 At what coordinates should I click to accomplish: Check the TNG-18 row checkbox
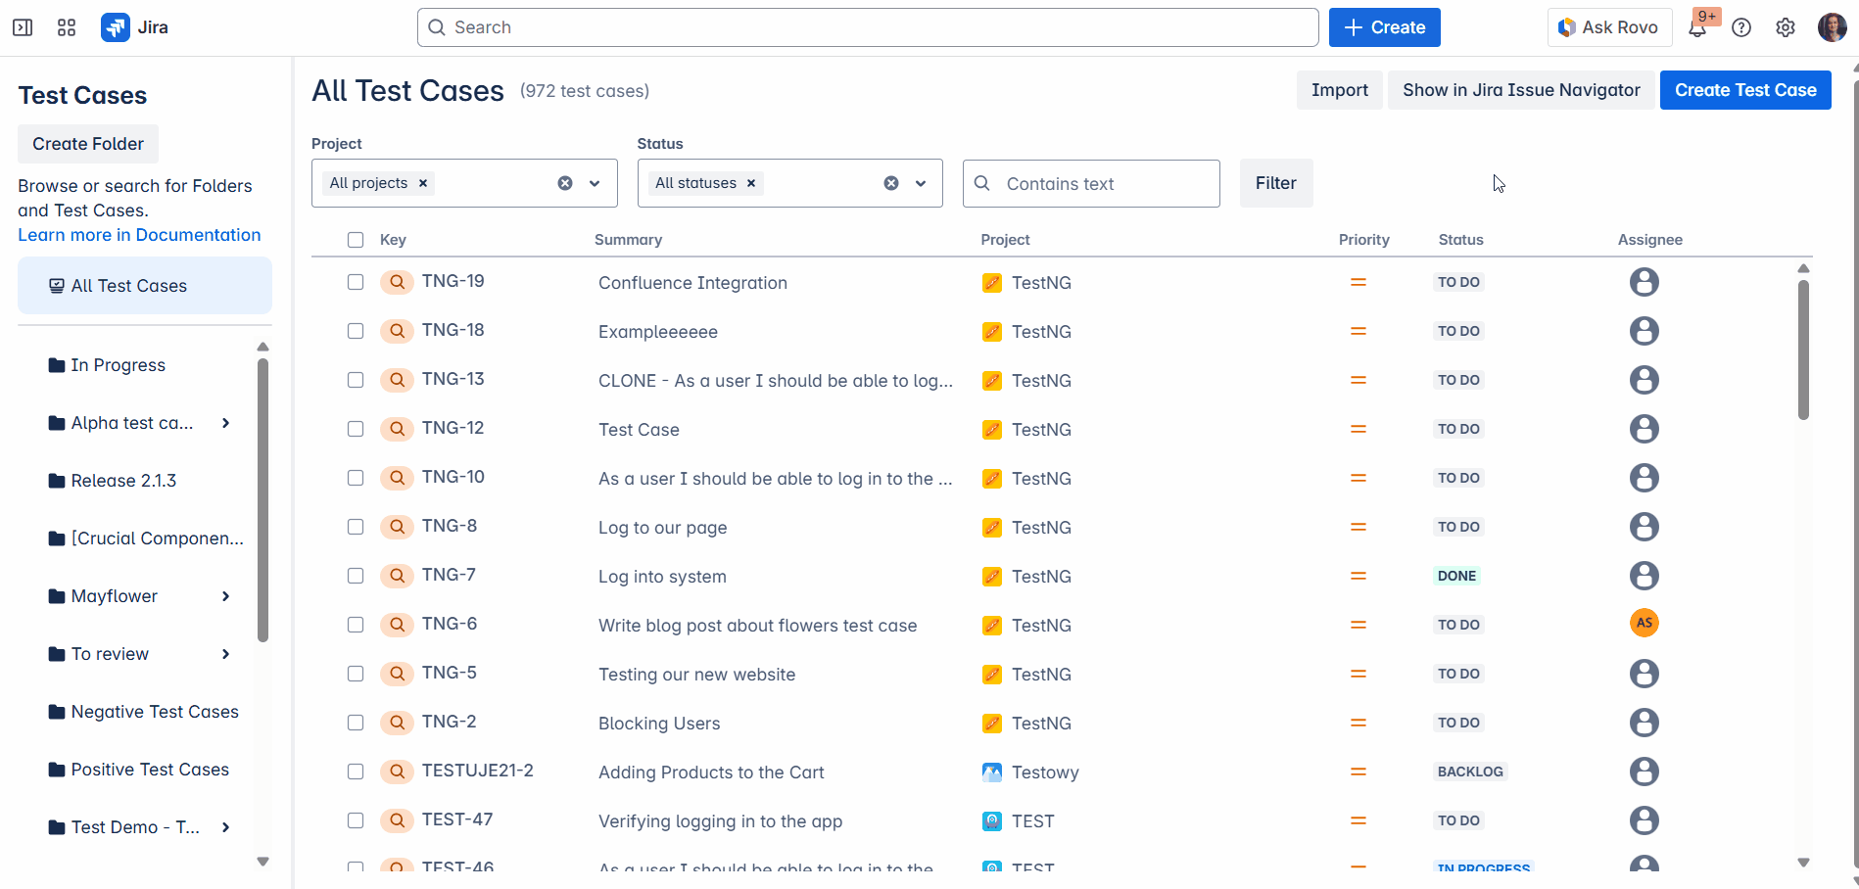click(x=356, y=331)
